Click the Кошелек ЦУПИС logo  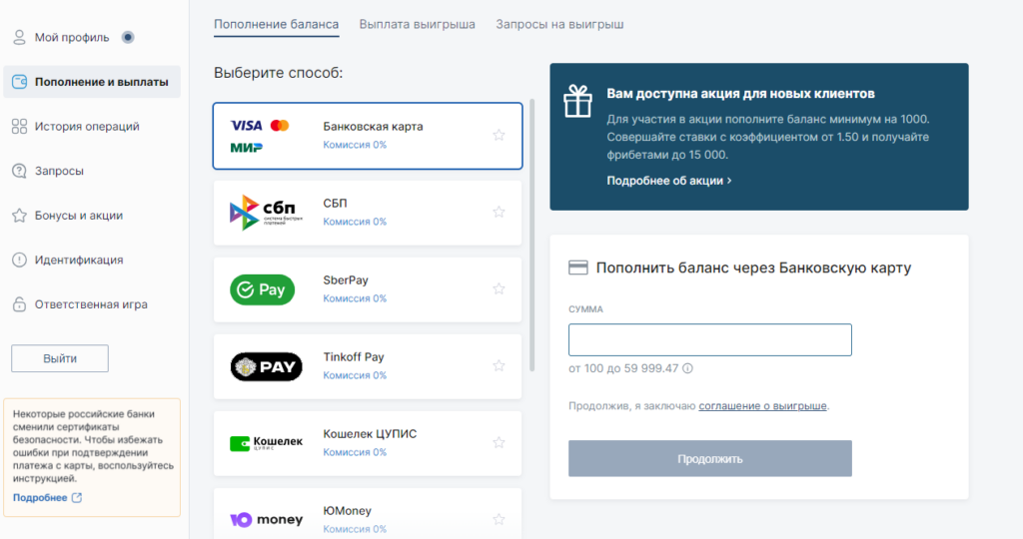pyautogui.click(x=266, y=443)
